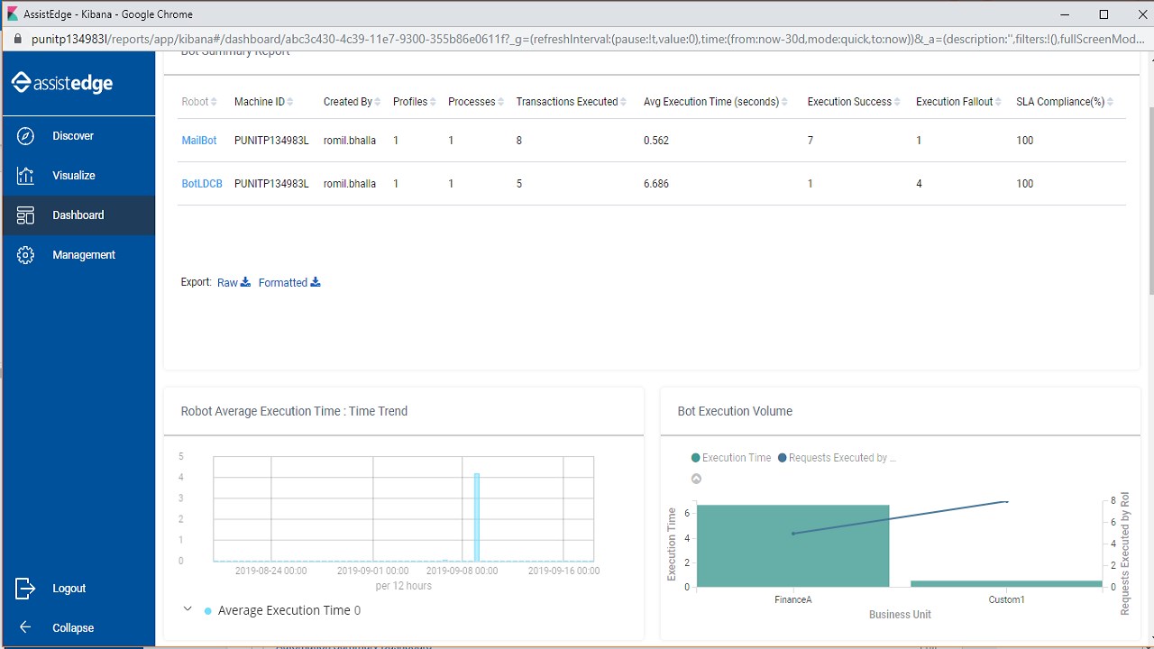Click the Average Execution Time color dot
The image size is (1154, 649).
click(208, 611)
